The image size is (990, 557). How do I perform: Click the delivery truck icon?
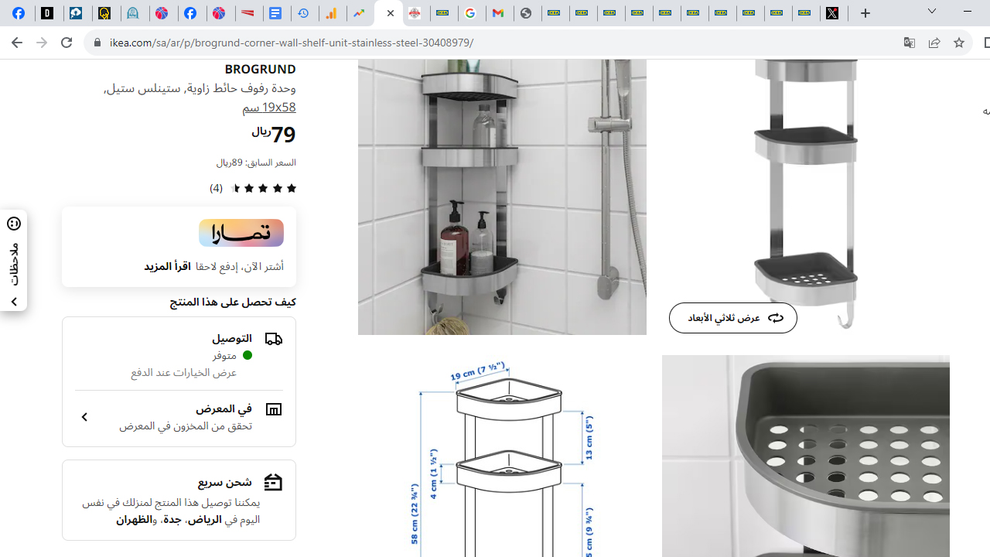273,339
